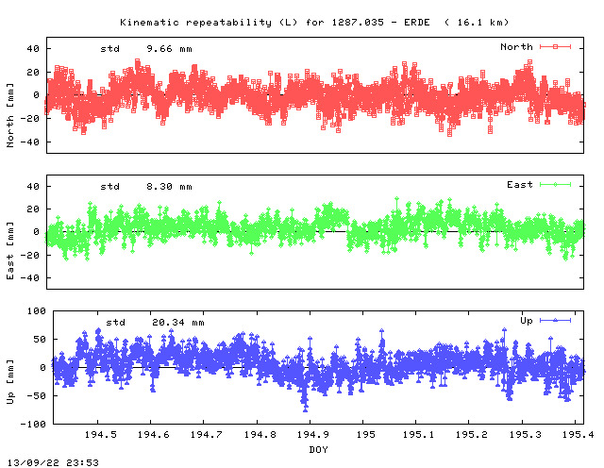This screenshot has width=604, height=468.
Task: Click the x-axis tick label 195.3
Action: click(526, 435)
